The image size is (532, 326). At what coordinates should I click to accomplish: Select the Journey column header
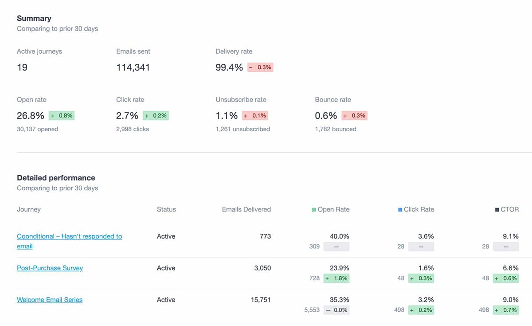click(29, 209)
